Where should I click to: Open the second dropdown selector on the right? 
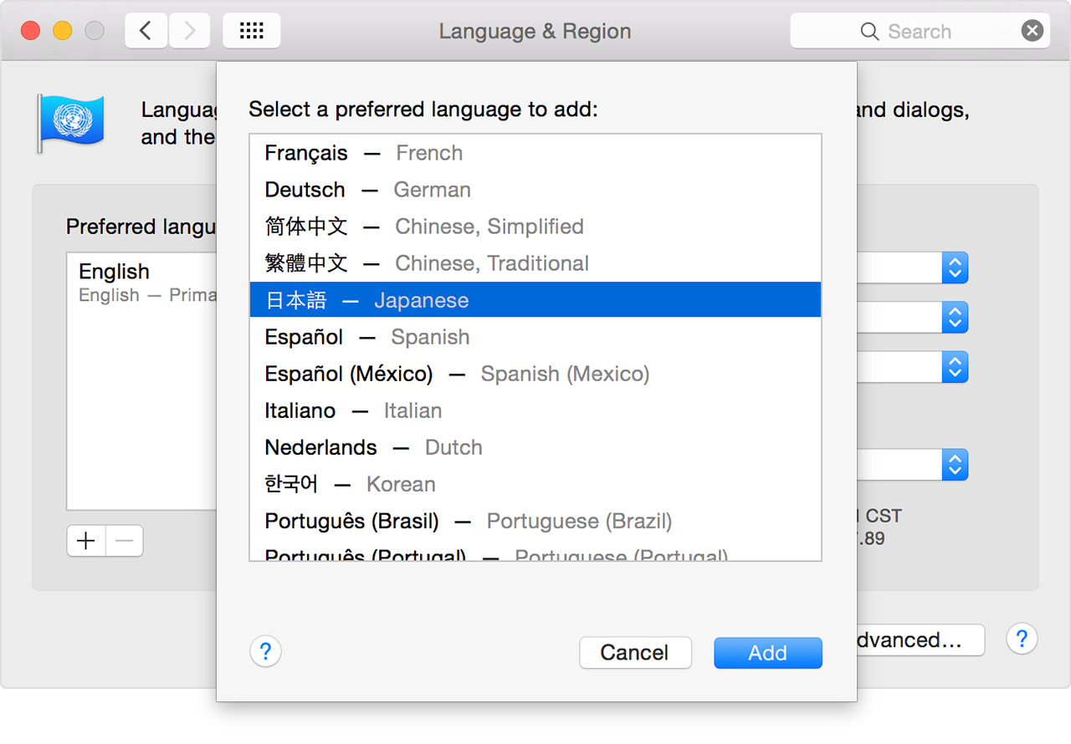955,318
